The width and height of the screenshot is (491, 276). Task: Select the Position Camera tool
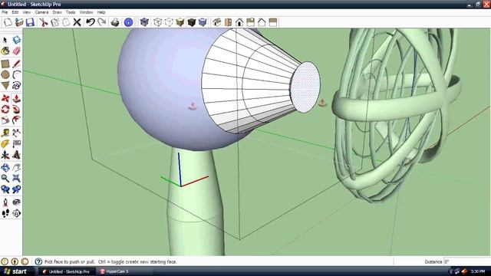coord(5,202)
